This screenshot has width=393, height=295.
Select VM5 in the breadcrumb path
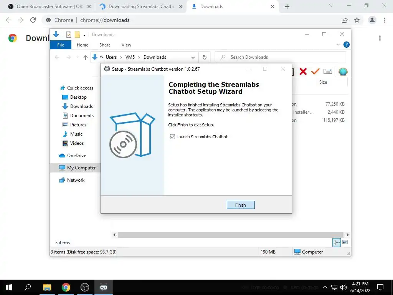pyautogui.click(x=130, y=57)
